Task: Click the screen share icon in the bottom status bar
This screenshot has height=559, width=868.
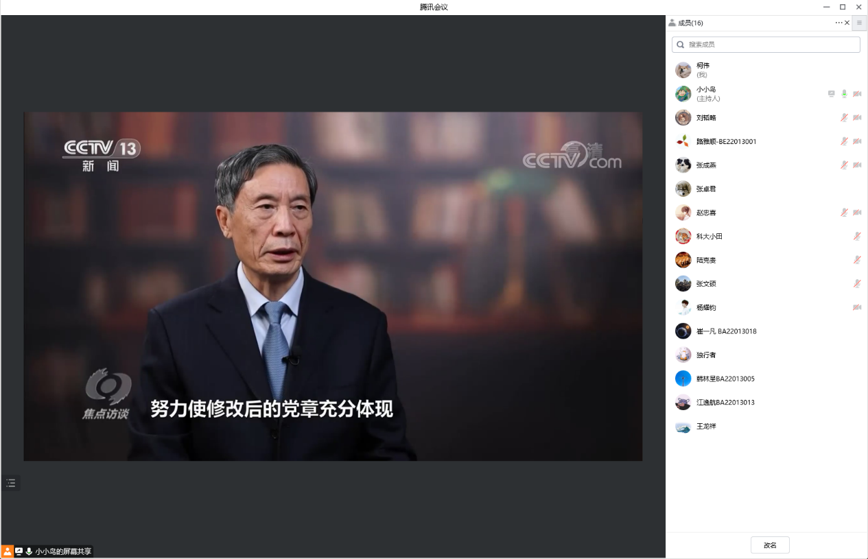Action: coord(19,551)
